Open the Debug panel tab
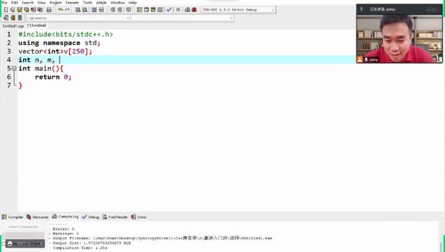Image resolution: width=445 pixels, height=252 pixels. tap(90, 217)
